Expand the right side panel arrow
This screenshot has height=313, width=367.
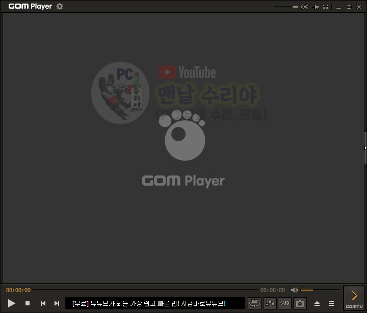click(365, 148)
